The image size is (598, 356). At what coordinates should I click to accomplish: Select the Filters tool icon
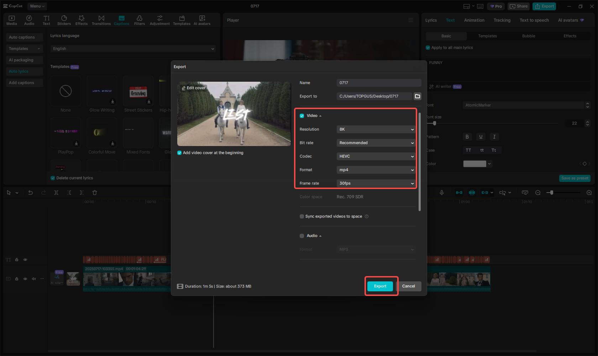(139, 20)
